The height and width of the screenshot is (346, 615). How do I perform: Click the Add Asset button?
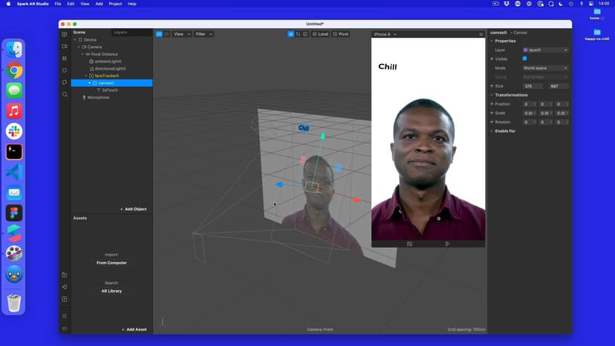tap(134, 330)
